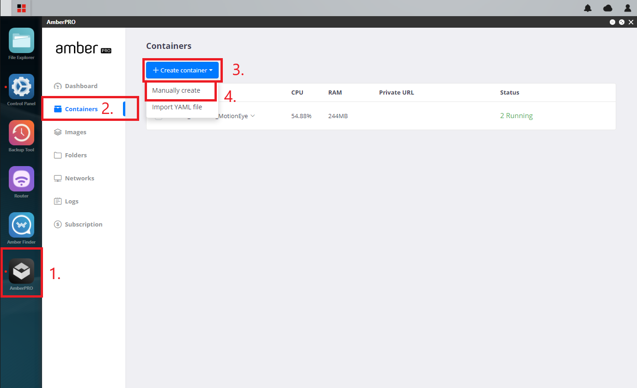Open Subscription section in sidebar
This screenshot has width=637, height=388.
(78, 224)
